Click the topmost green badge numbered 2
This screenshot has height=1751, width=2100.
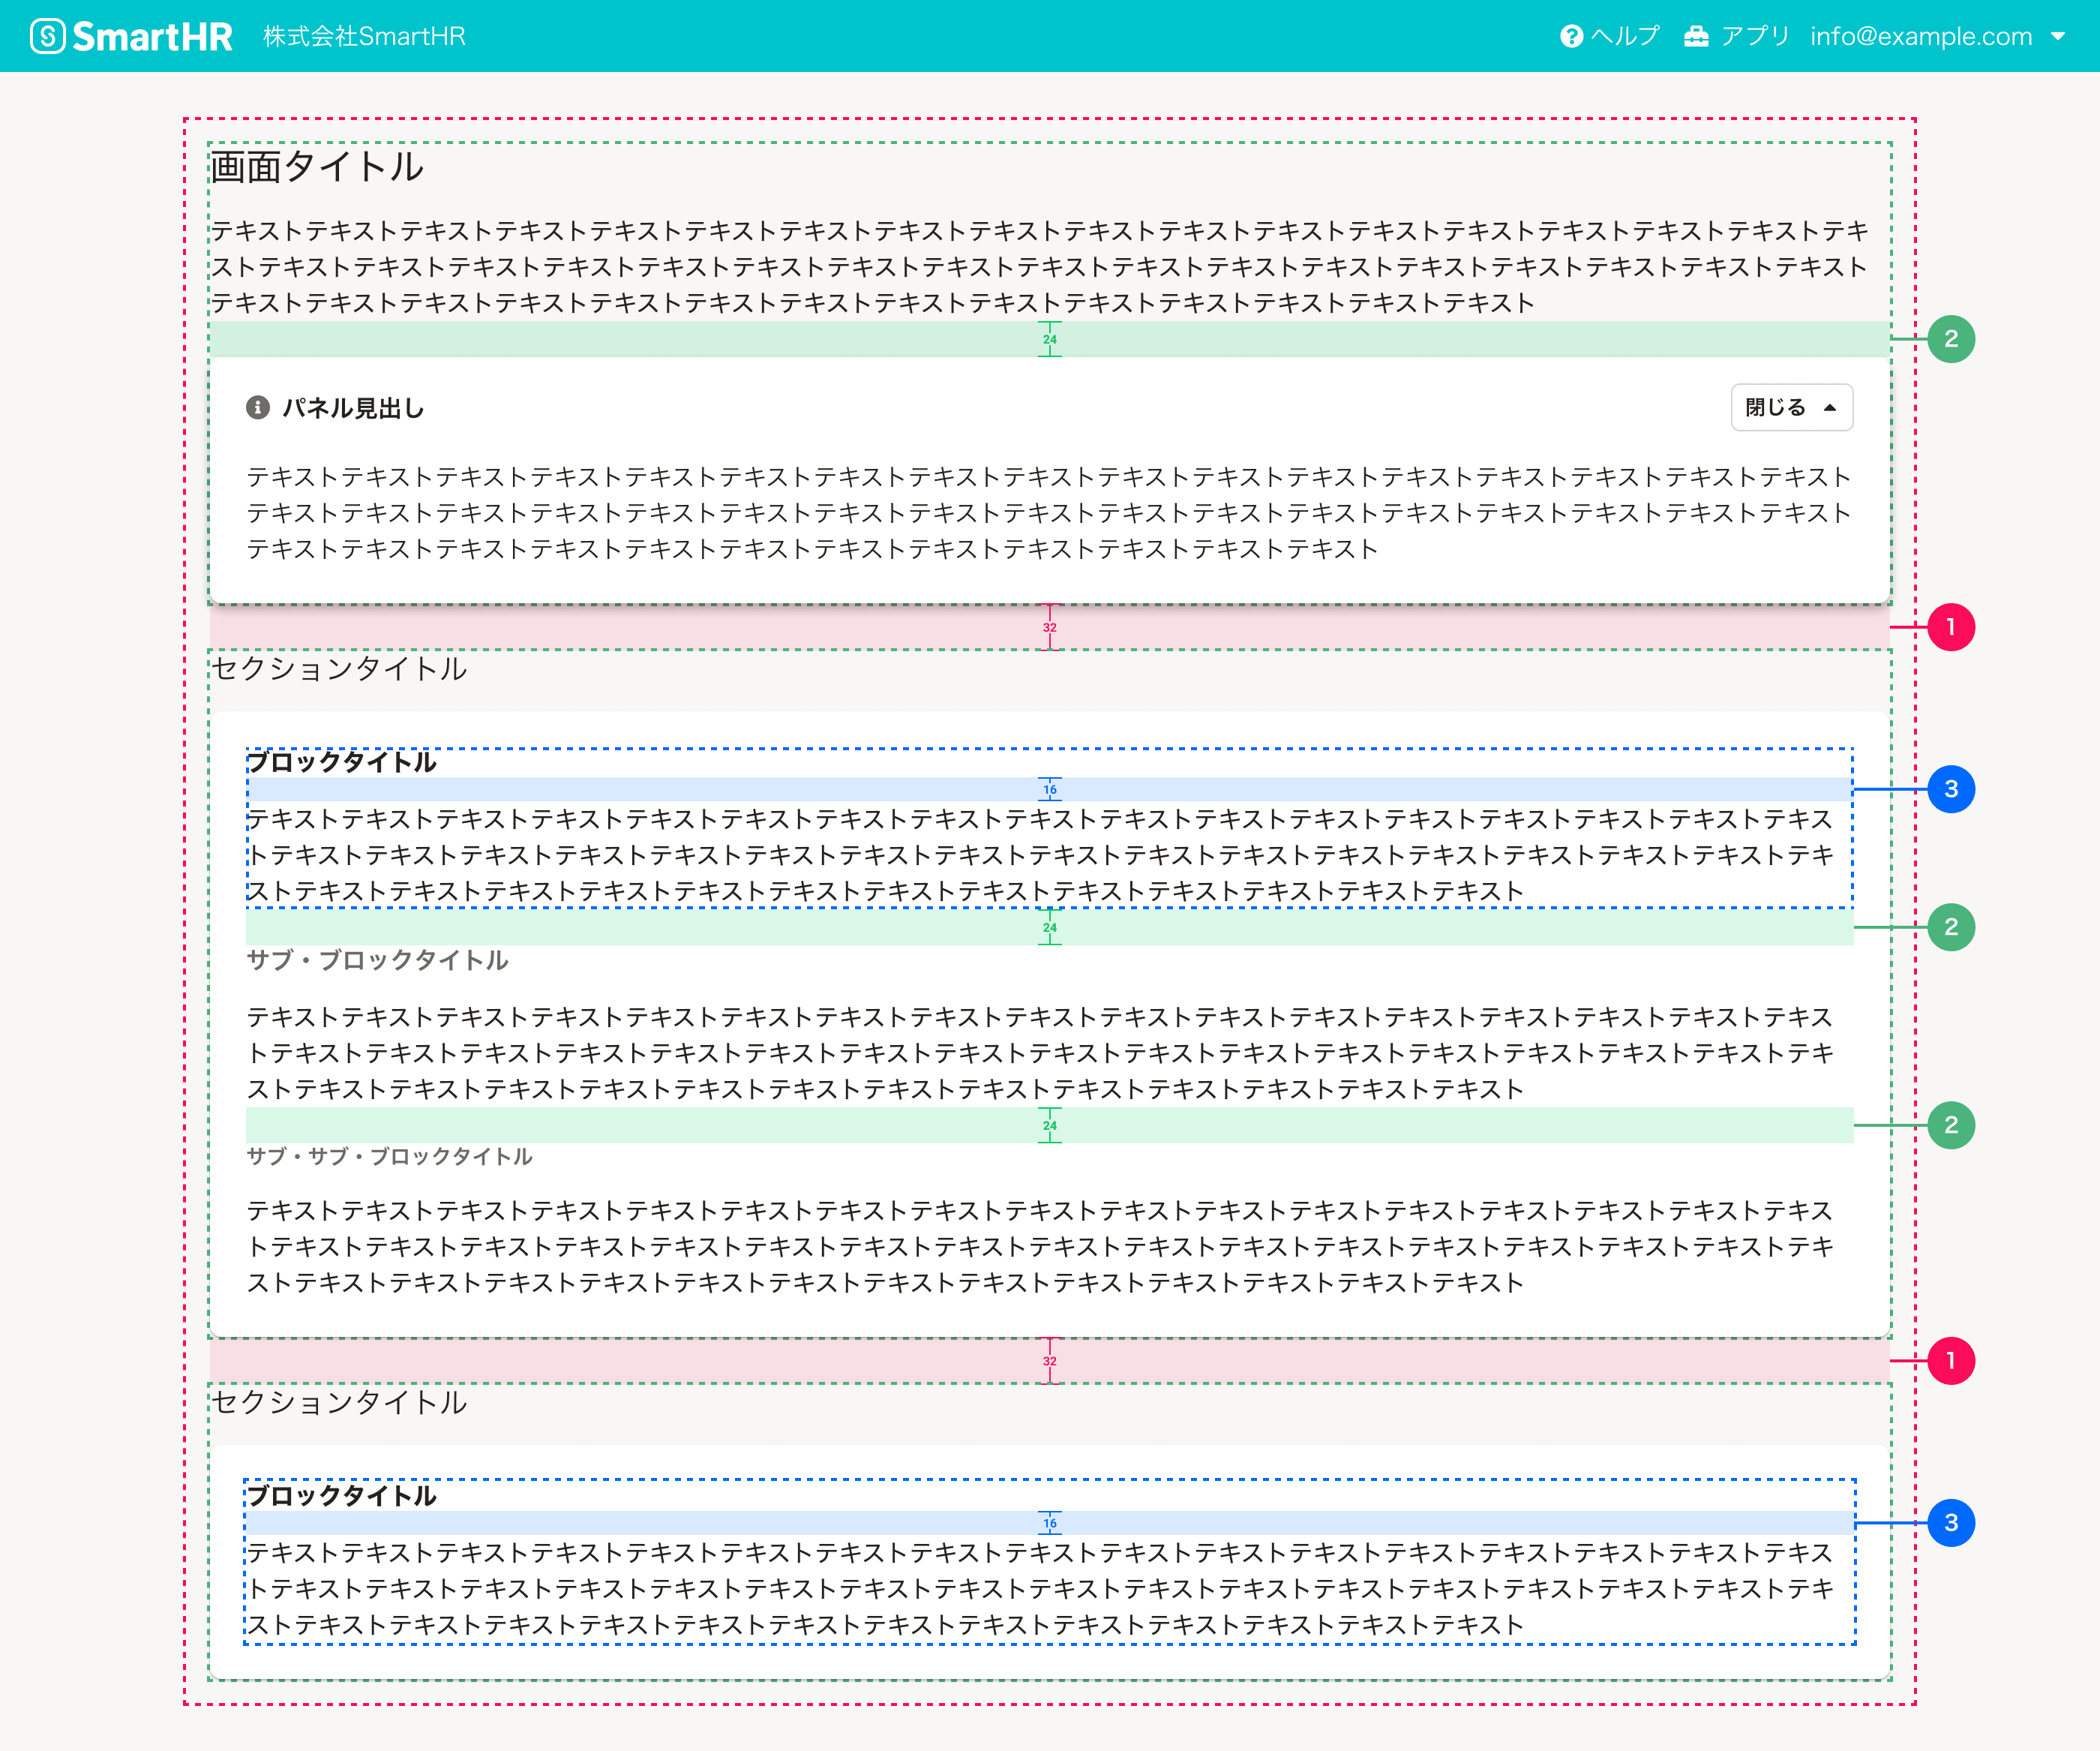click(1950, 339)
